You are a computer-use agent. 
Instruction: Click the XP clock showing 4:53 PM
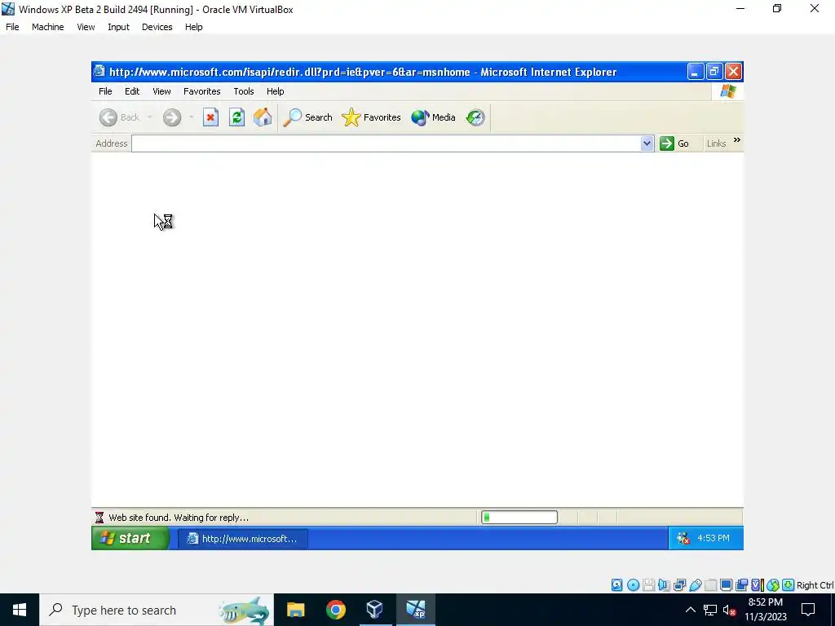coord(713,538)
